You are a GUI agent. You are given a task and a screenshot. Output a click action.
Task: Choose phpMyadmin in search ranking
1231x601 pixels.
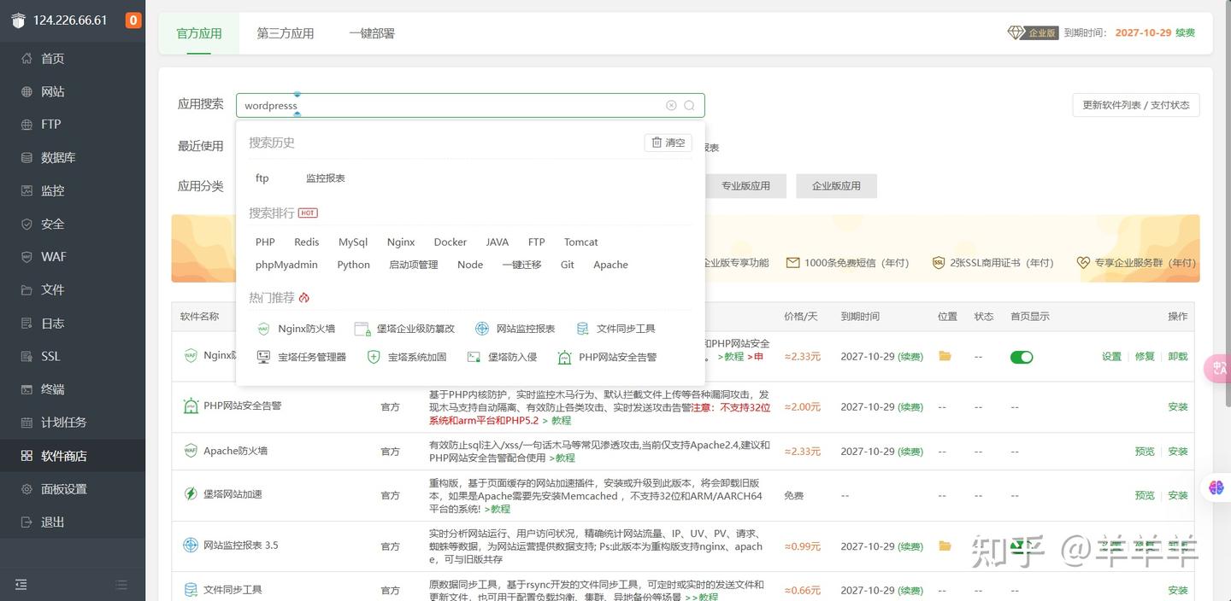(286, 265)
